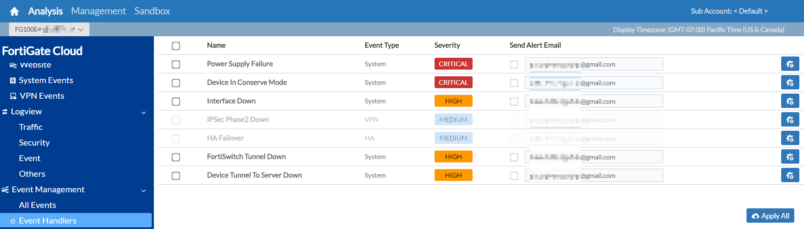Click the Website sidebar entry
804x229 pixels.
click(36, 65)
